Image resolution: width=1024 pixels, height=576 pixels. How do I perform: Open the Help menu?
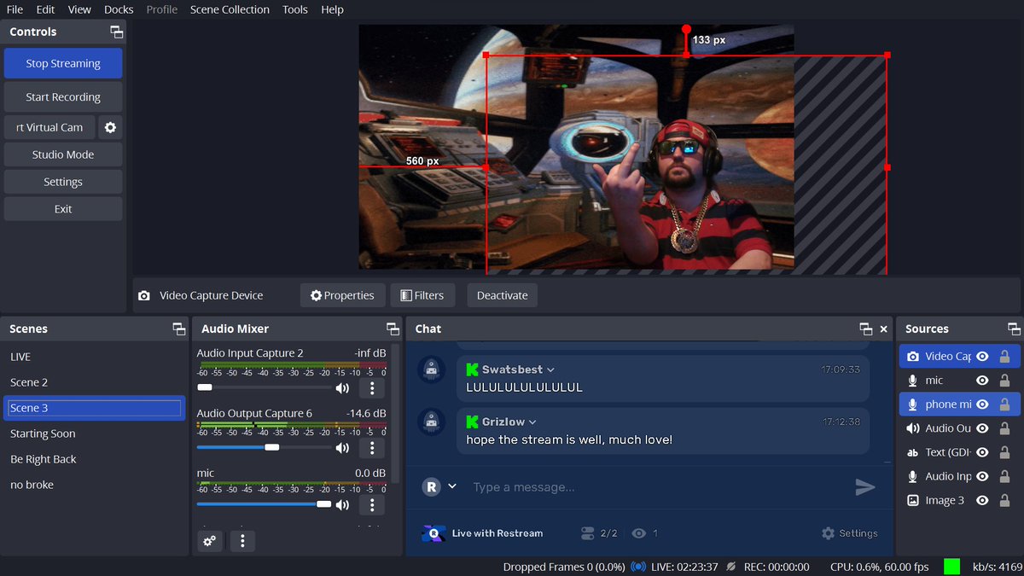click(333, 9)
